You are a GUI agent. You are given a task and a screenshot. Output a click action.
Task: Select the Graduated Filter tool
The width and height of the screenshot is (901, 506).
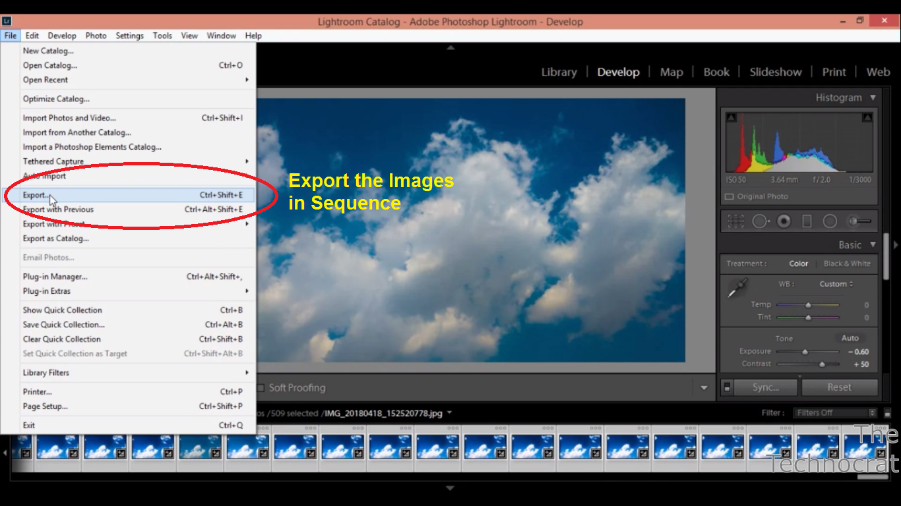(x=807, y=221)
